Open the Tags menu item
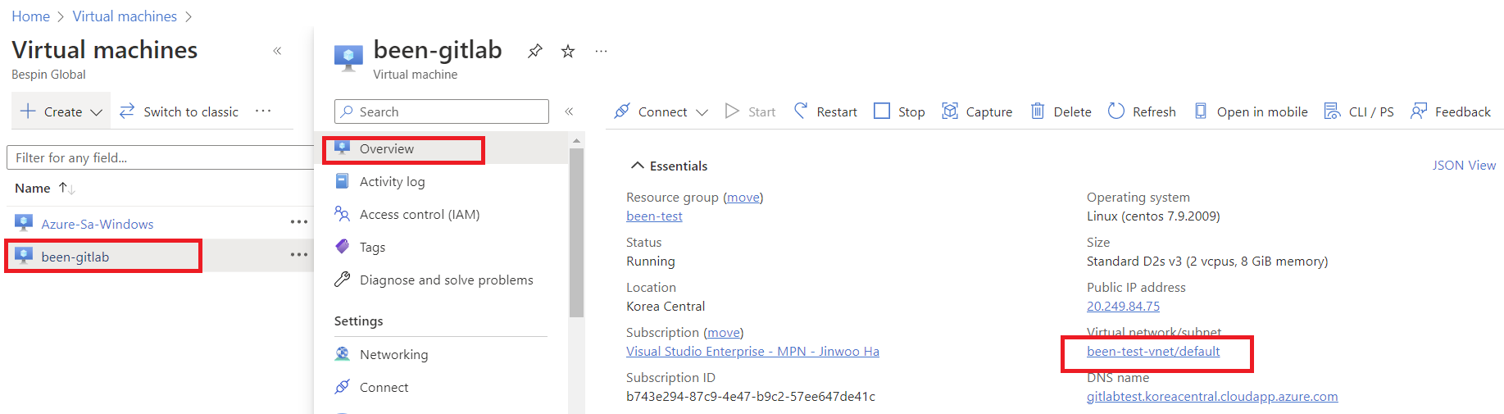 pos(372,247)
